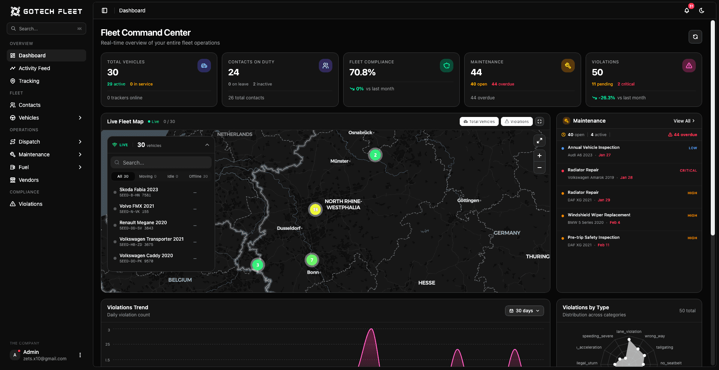Open Annual Vehicle Inspection maintenance item
The width and height of the screenshot is (719, 370).
629,151
